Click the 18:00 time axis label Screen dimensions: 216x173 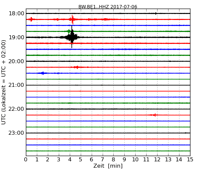[x=16, y=14]
